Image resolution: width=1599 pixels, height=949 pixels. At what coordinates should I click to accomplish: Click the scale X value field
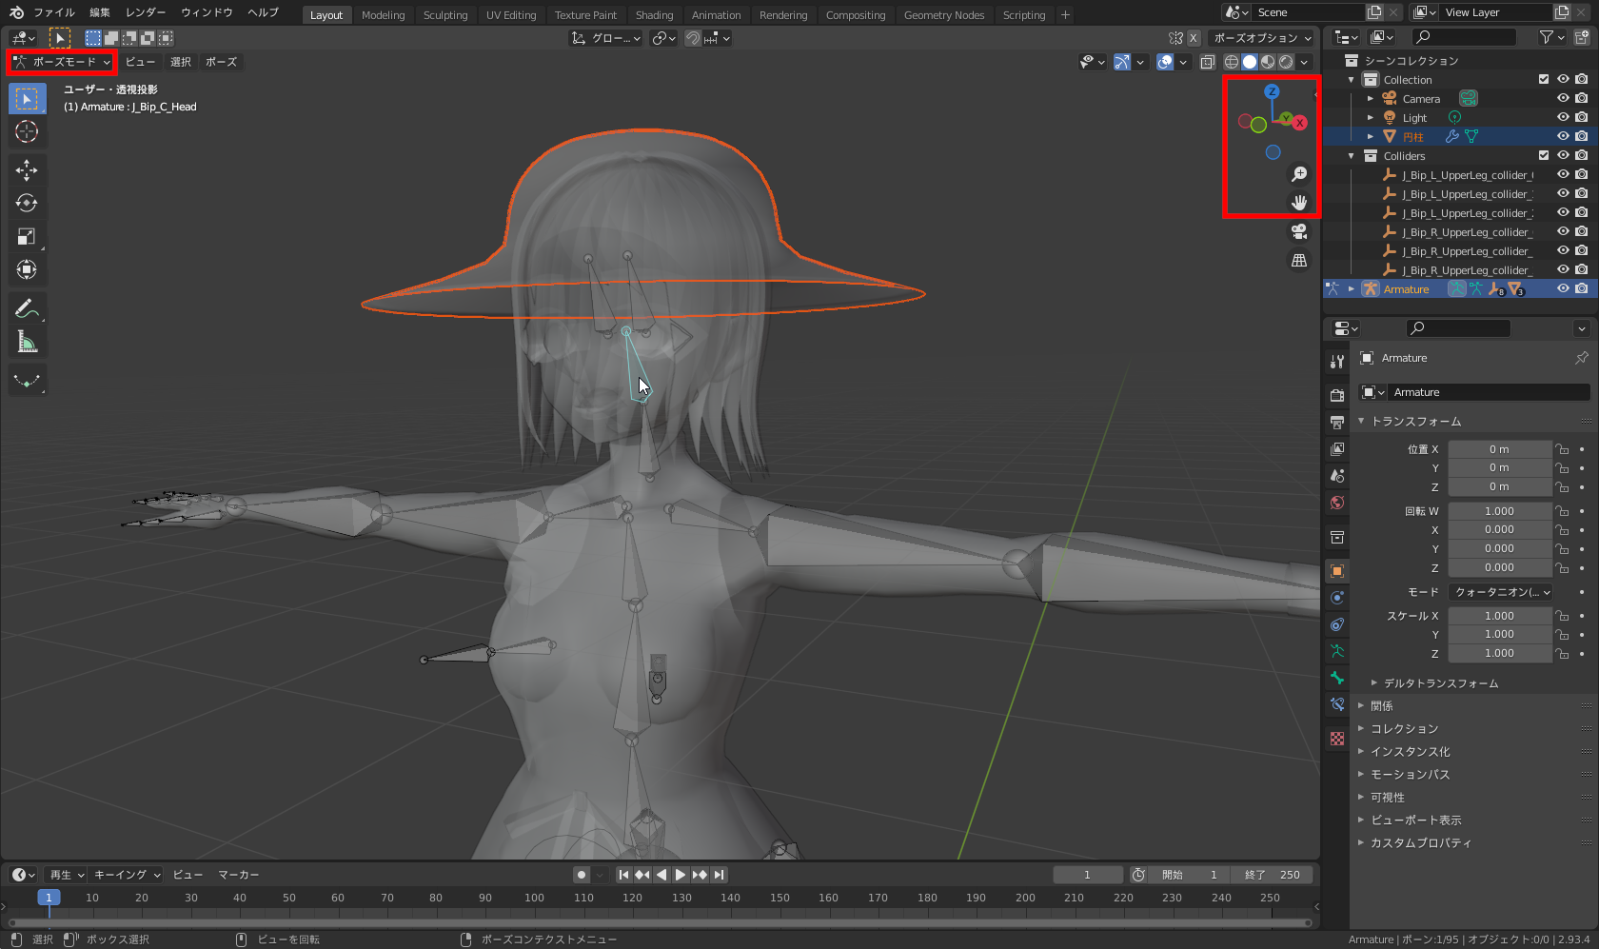[x=1500, y=616]
